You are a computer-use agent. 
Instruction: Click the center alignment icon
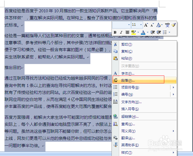click(127, 32)
